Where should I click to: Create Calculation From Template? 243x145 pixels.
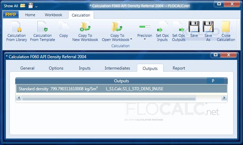pos(43,31)
